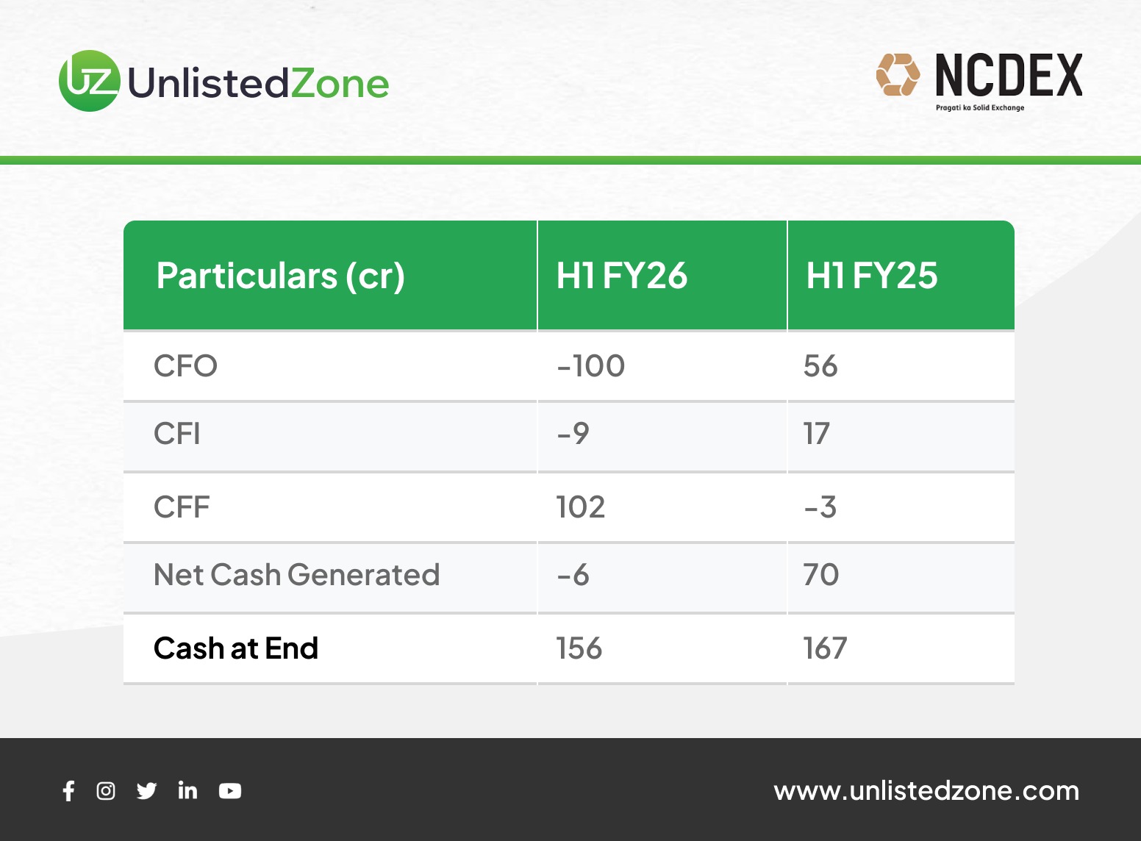This screenshot has width=1141, height=841.
Task: Click the CFI row label
Action: click(177, 434)
